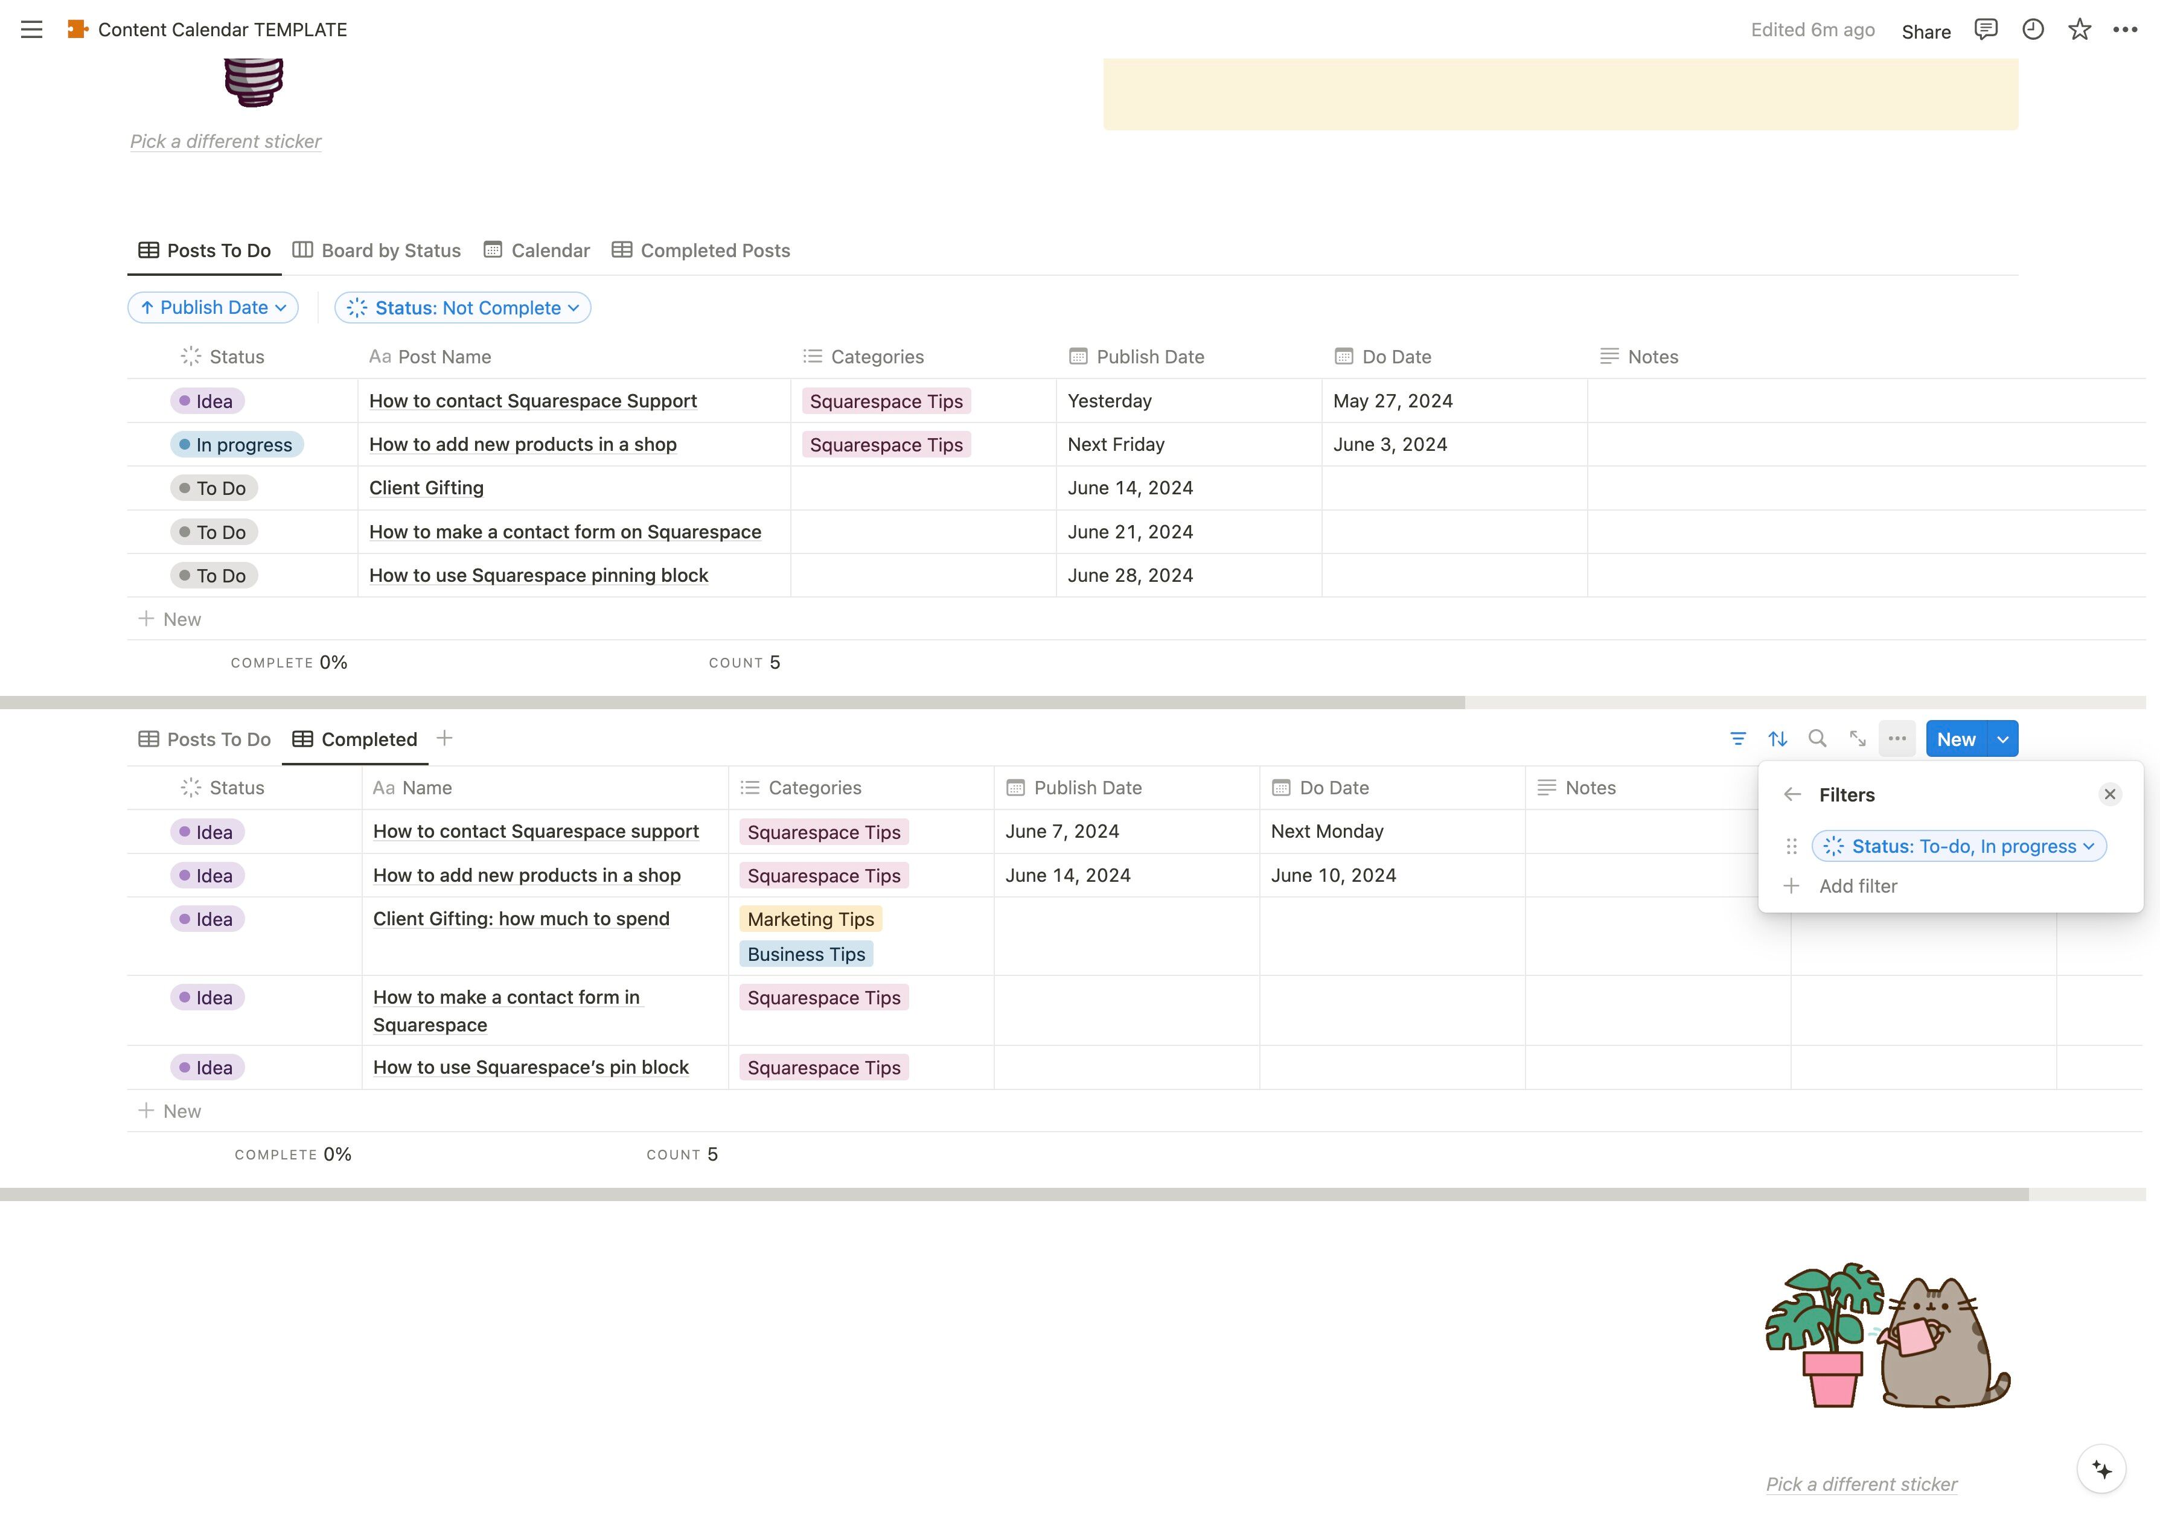Expand Status: To-do, In progress filter
Viewport: 2160px width, 1527px height.
tap(1959, 846)
